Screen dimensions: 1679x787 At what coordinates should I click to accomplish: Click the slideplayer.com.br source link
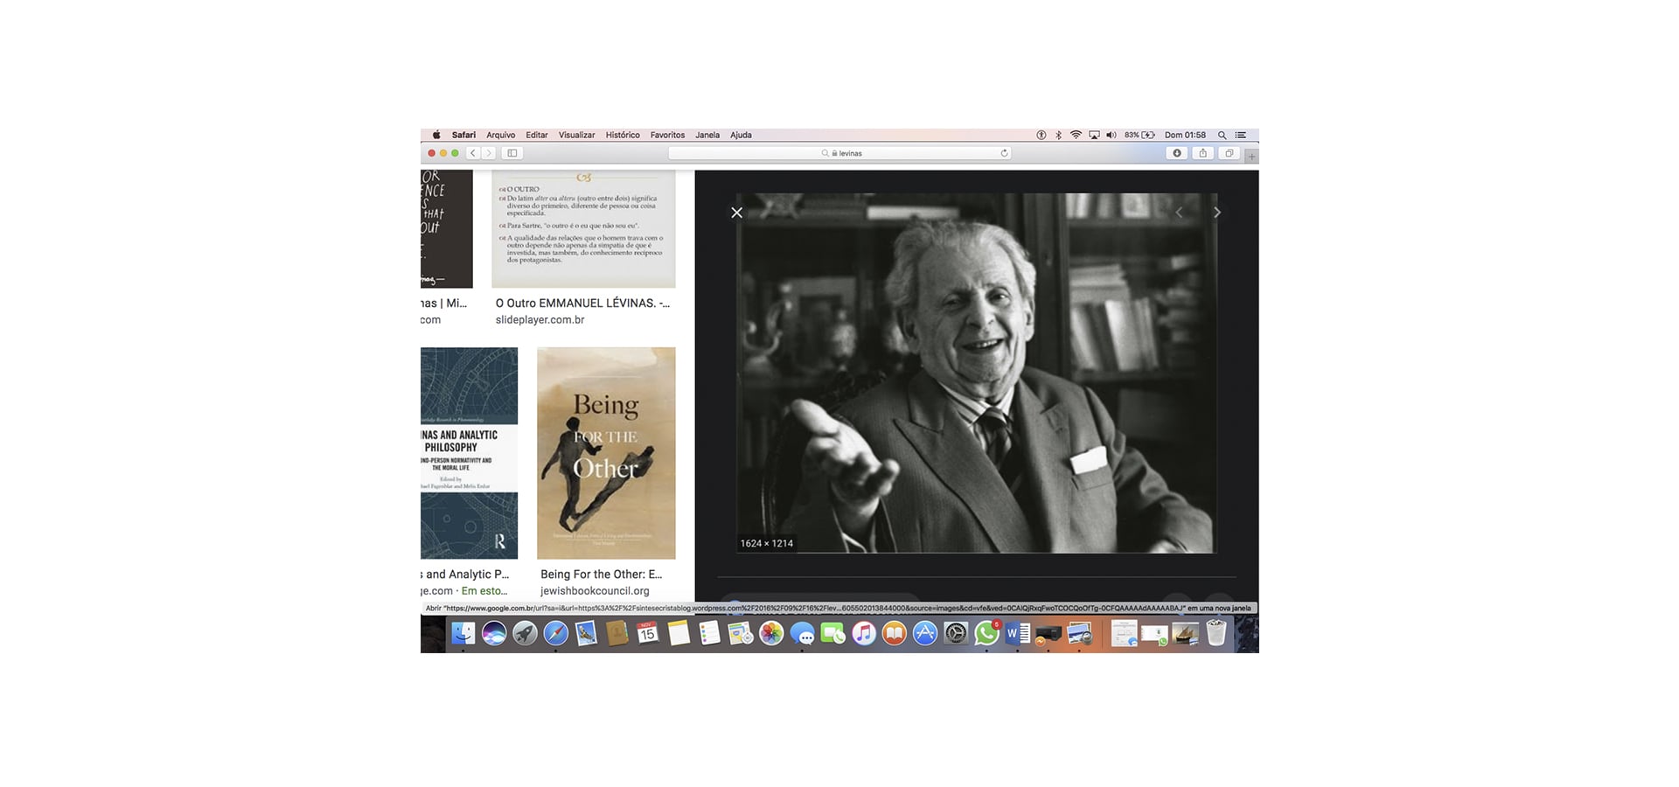540,320
